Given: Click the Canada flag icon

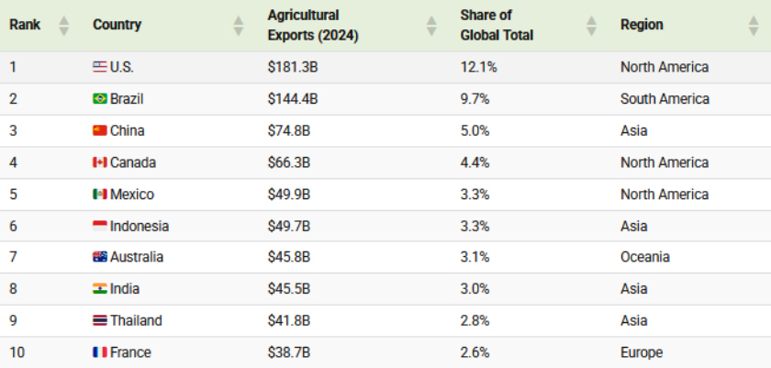Looking at the screenshot, I should pos(100,162).
